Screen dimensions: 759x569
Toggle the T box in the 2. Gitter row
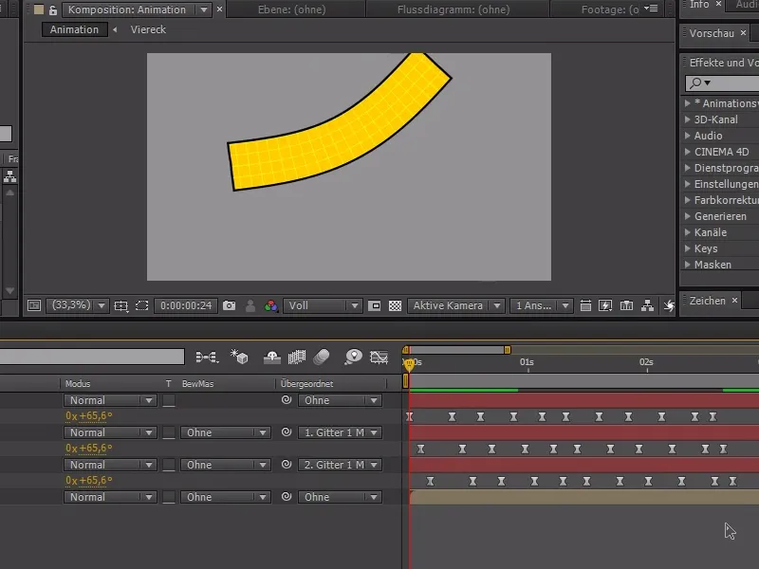tap(169, 465)
